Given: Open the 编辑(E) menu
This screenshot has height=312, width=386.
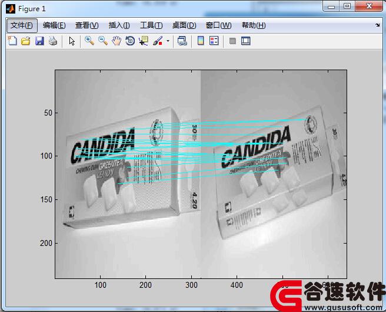Looking at the screenshot, I should (x=54, y=25).
